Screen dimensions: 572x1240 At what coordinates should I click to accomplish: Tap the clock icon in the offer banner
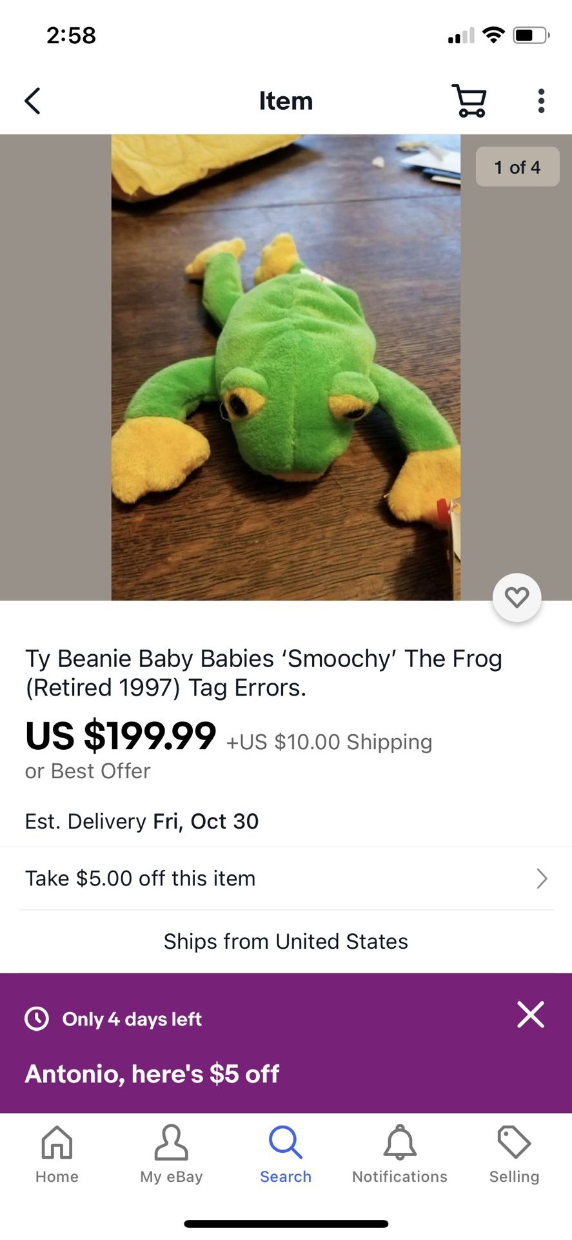coord(37,1018)
